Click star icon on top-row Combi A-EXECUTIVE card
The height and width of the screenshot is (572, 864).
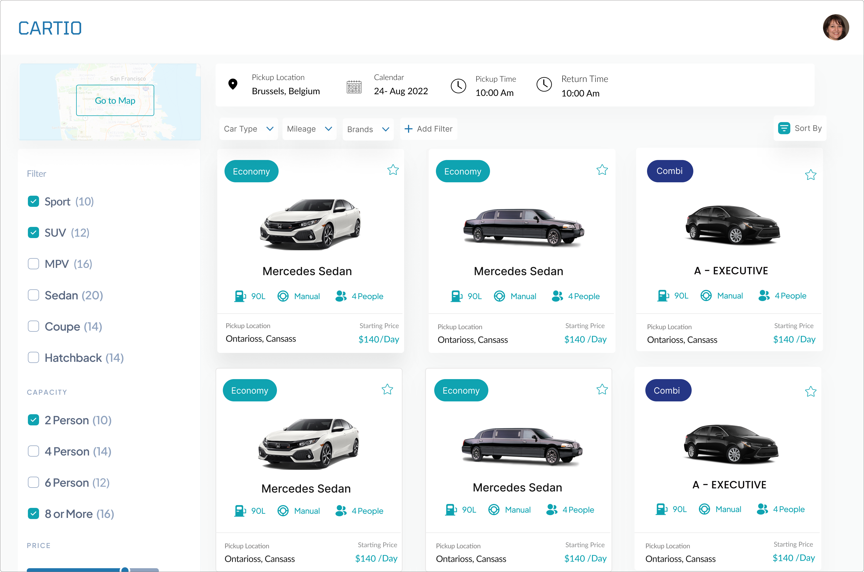click(810, 175)
